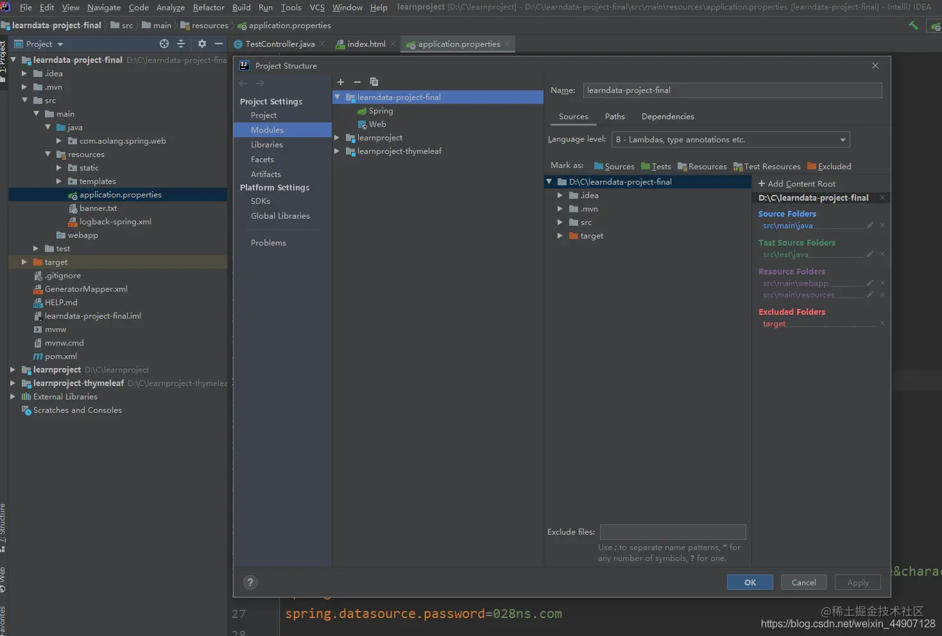942x636 pixels.
Task: Open the Refactor menu
Action: 209,7
